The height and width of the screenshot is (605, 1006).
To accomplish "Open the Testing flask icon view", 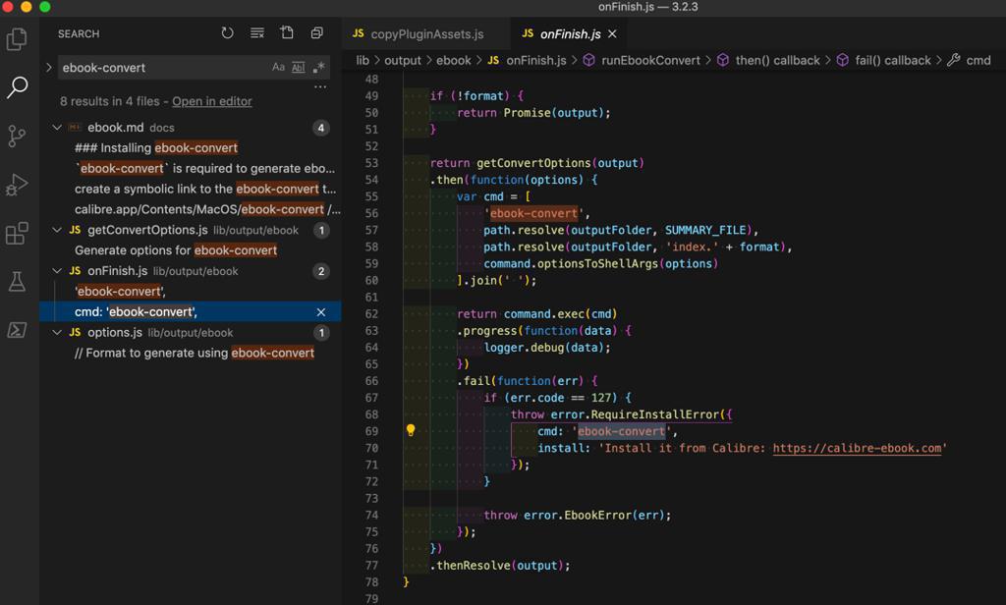I will click(17, 282).
